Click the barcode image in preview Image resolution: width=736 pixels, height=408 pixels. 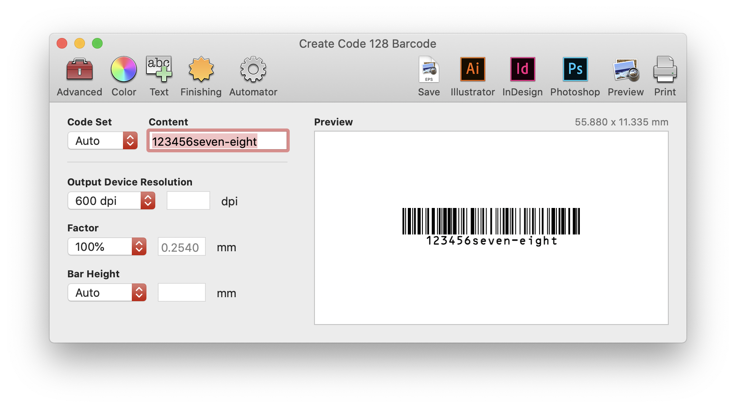(491, 222)
